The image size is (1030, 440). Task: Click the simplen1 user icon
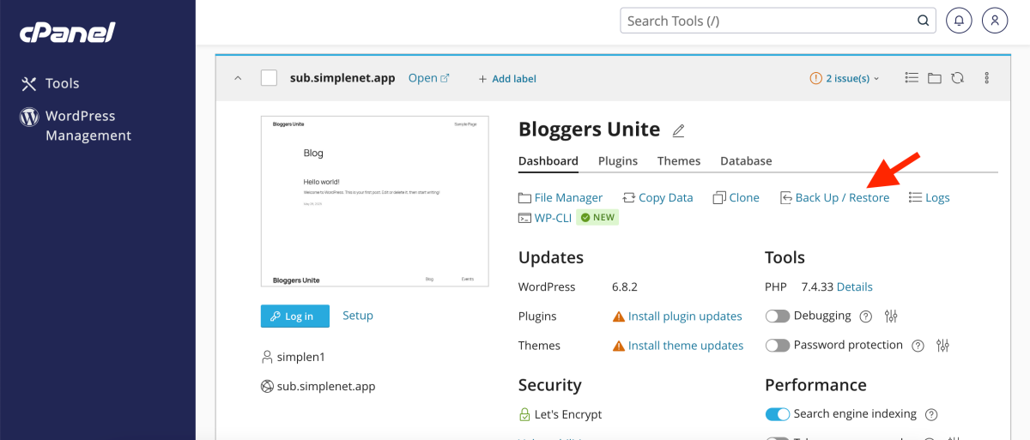coord(267,357)
